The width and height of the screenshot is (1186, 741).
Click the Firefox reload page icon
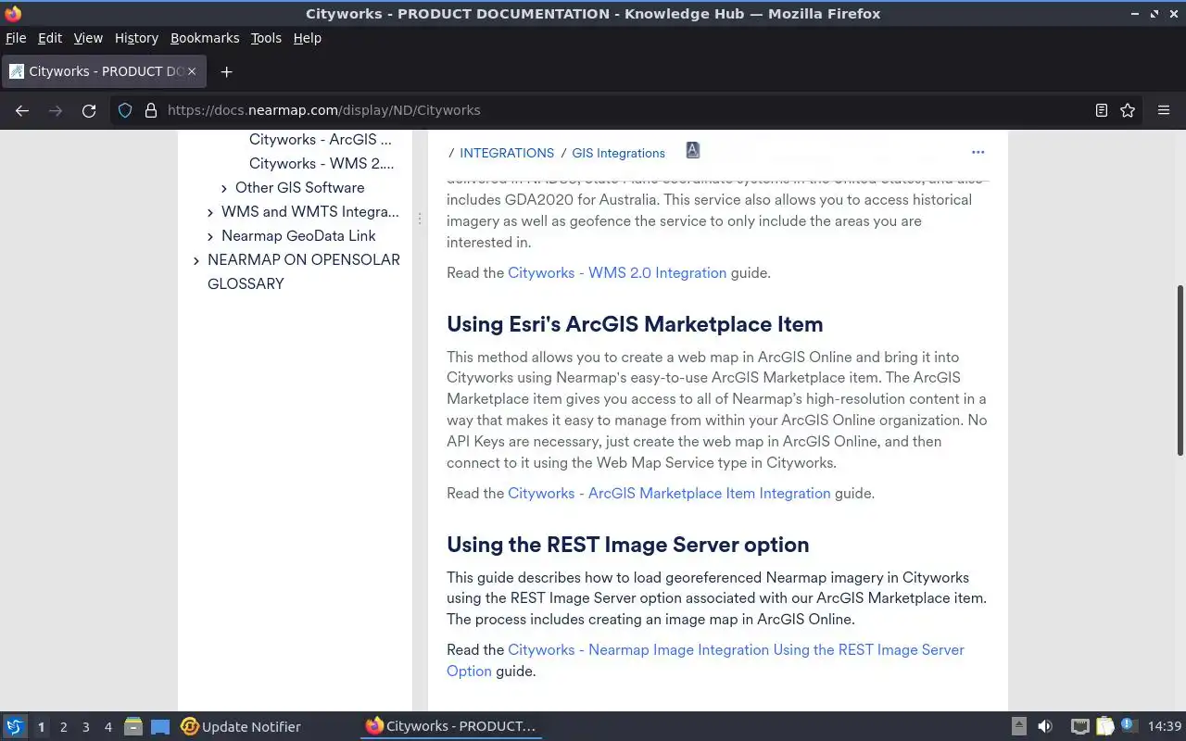pyautogui.click(x=89, y=110)
